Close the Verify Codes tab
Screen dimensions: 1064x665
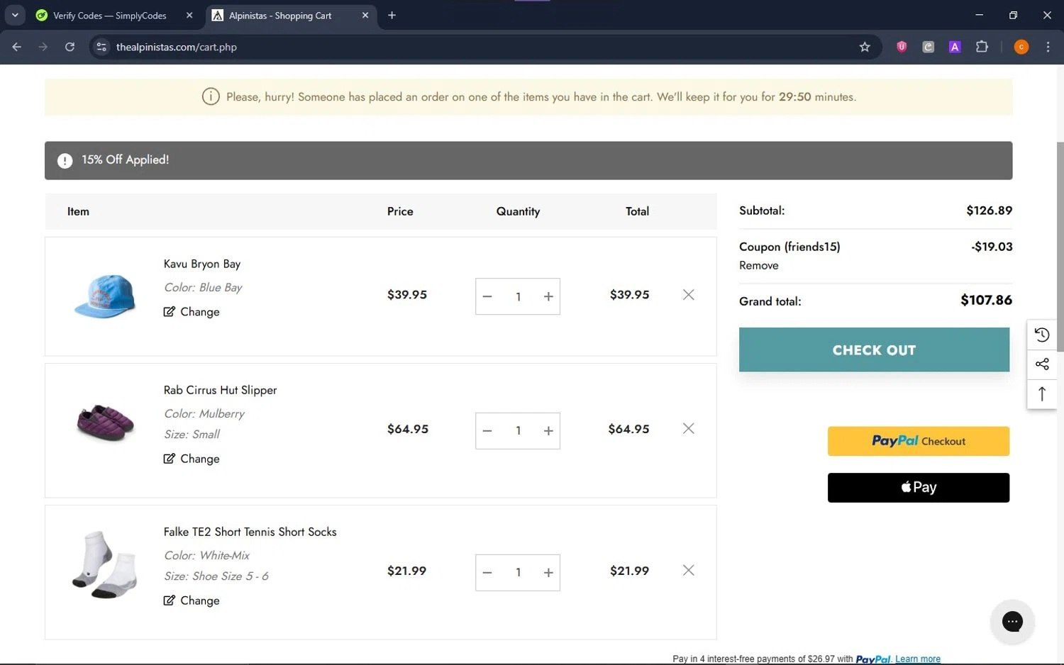click(189, 15)
